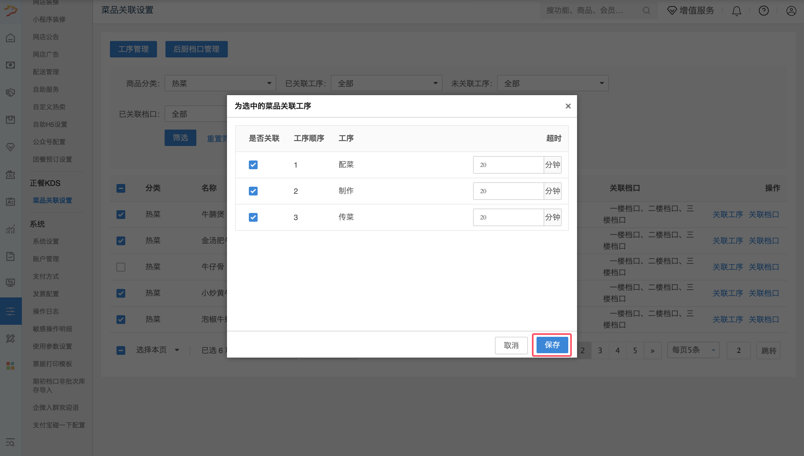Open the statistics chart icon in left rail

pos(10,229)
